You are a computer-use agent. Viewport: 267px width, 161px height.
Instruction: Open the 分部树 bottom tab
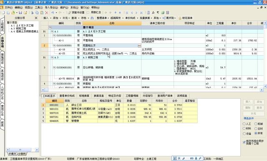(x=22, y=154)
